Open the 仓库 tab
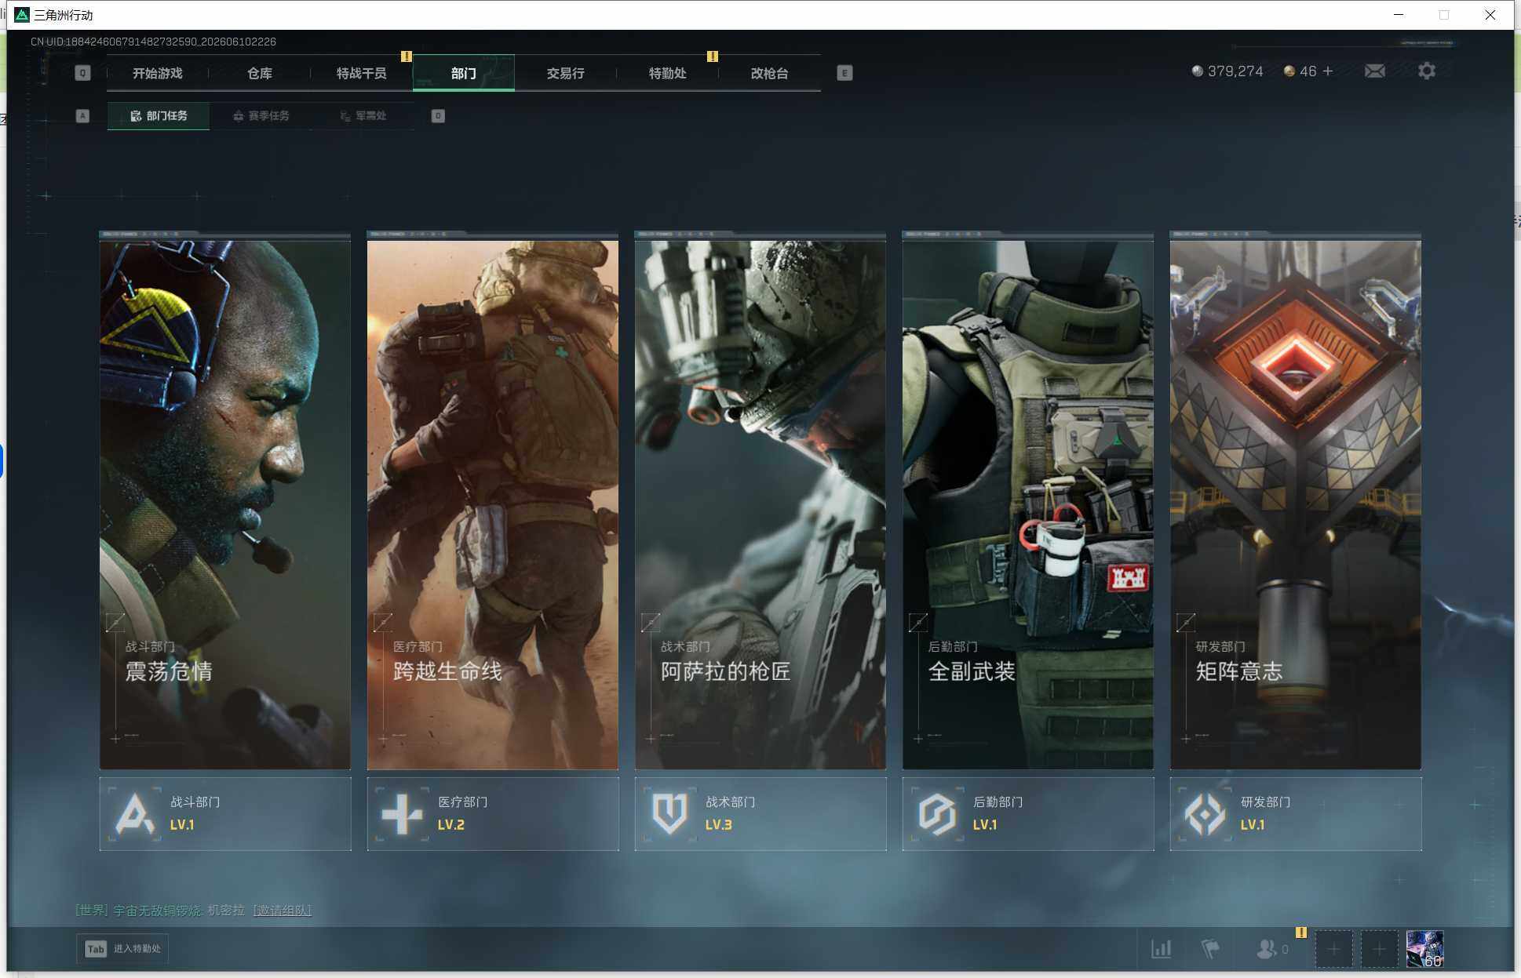The image size is (1521, 978). tap(260, 73)
